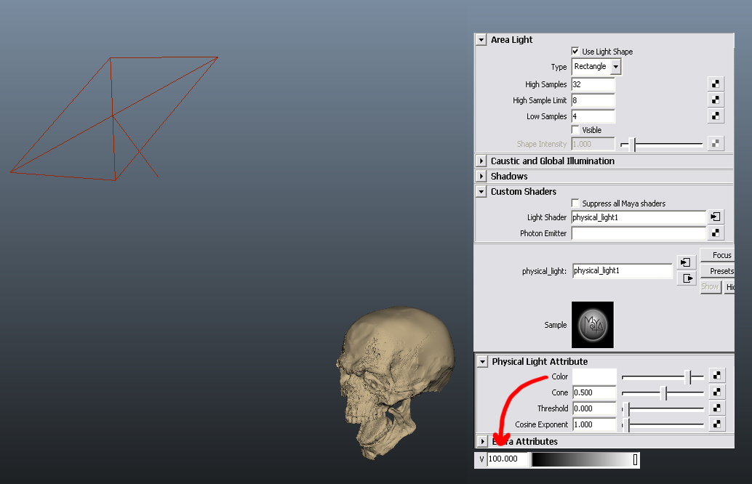The image size is (752, 484).
Task: Click the Threshold slider track
Action: pos(663,409)
